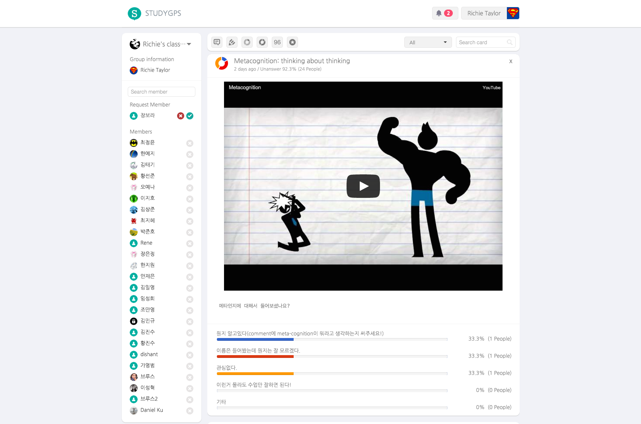
Task: Select poll option '관심없다'
Action: tap(227, 368)
